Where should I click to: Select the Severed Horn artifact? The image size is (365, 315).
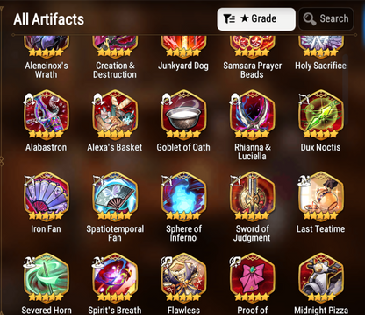click(x=47, y=278)
